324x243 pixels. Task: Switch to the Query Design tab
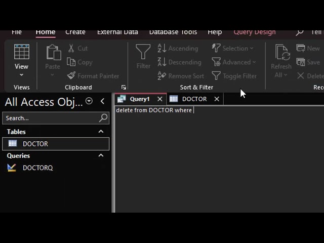[255, 32]
